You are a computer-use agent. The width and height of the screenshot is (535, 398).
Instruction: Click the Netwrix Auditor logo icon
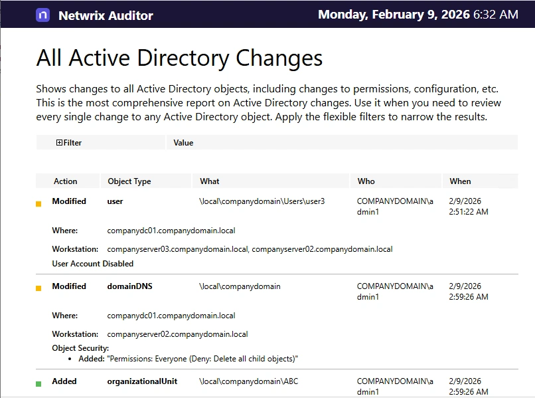[x=40, y=14]
